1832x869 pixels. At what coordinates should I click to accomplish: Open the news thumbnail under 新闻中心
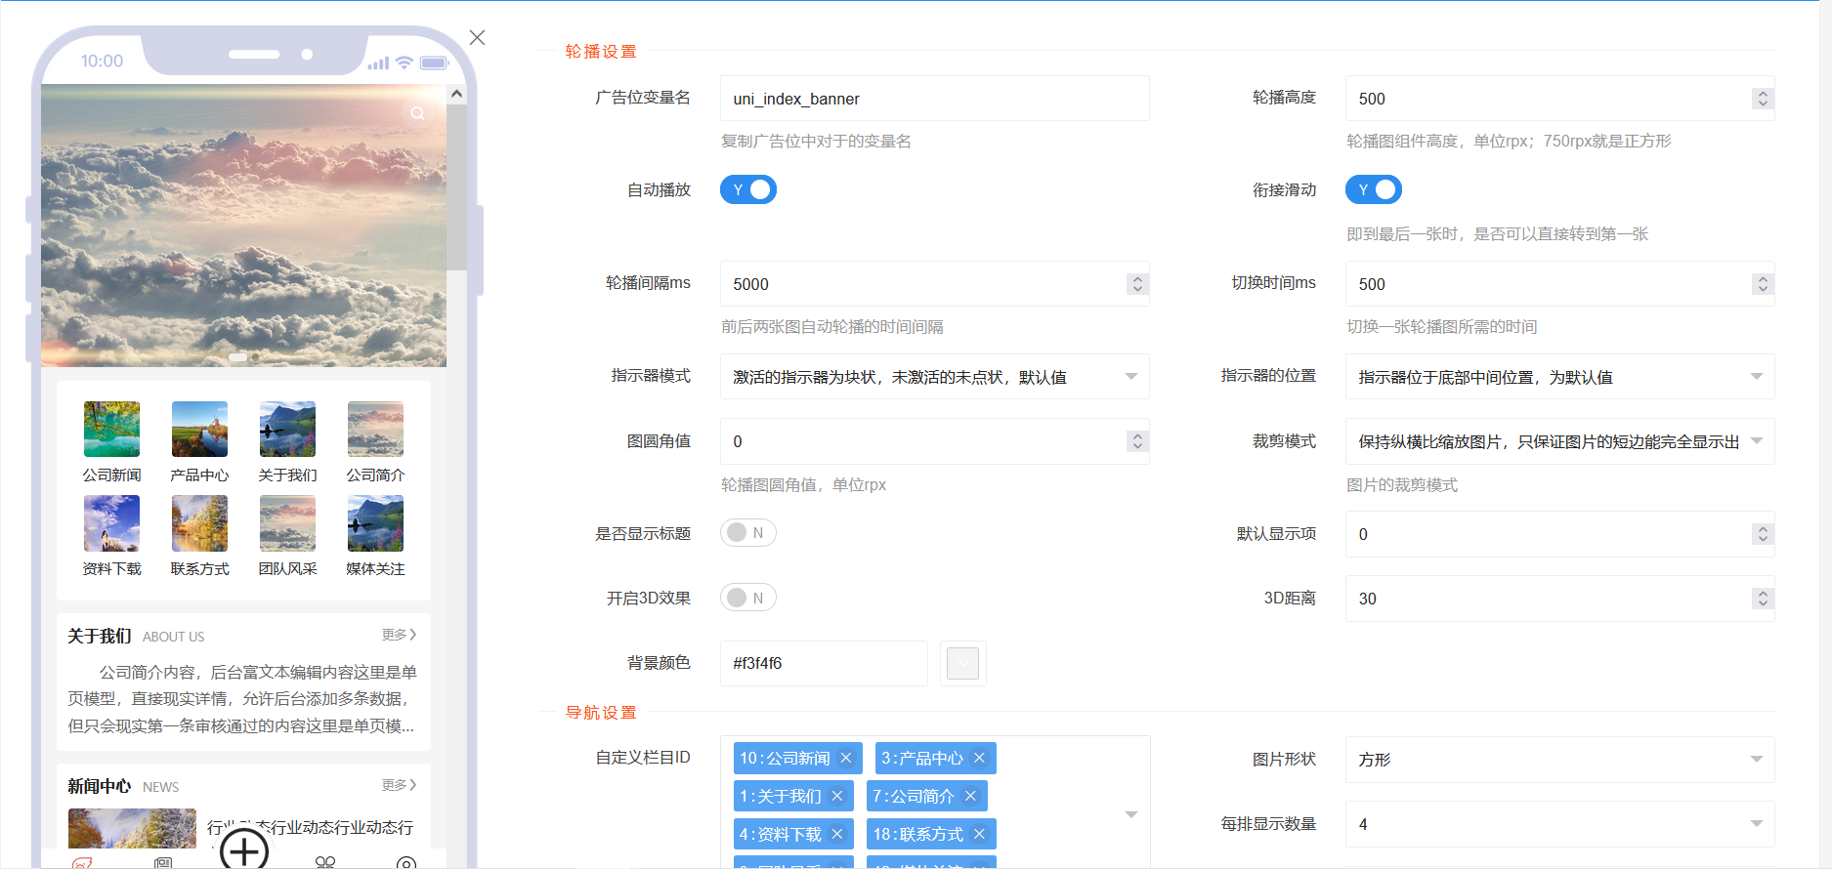click(x=132, y=828)
